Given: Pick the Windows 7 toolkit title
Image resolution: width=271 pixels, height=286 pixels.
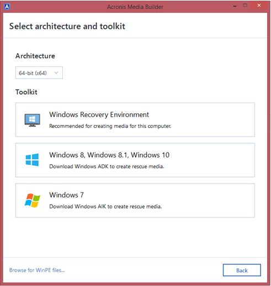Looking at the screenshot, I should (x=66, y=195).
